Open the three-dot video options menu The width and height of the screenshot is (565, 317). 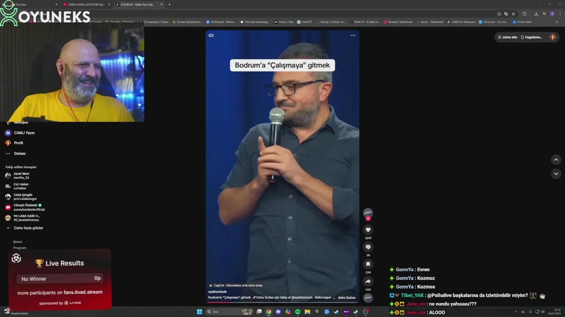coord(353,36)
